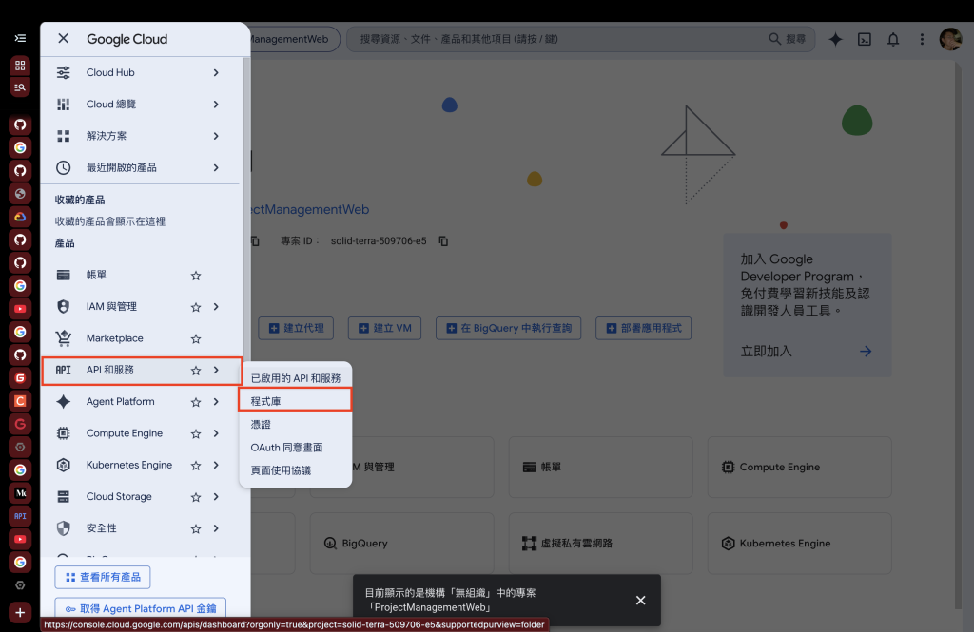974x632 pixels.
Task: Click the 部署應用程式 button
Action: point(643,328)
